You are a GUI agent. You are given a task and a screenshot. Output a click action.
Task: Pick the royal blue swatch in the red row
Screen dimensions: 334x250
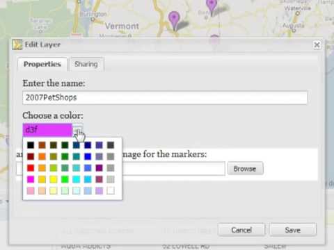88,168
